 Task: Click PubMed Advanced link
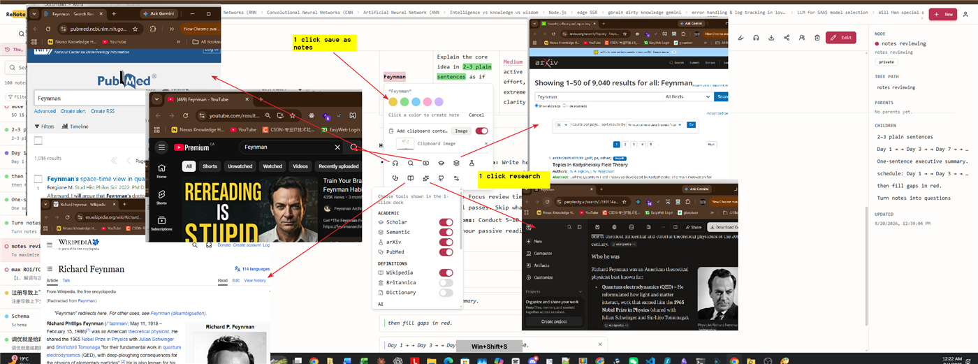coord(45,111)
